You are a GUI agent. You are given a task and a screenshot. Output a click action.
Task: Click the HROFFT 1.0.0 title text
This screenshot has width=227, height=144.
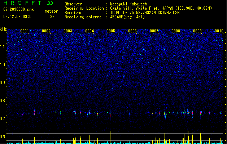(29, 3)
